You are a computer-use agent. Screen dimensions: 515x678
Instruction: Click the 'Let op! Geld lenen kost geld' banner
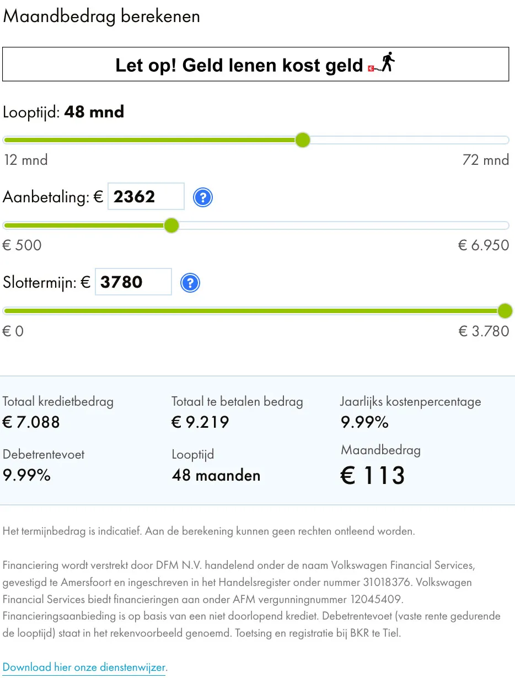255,65
